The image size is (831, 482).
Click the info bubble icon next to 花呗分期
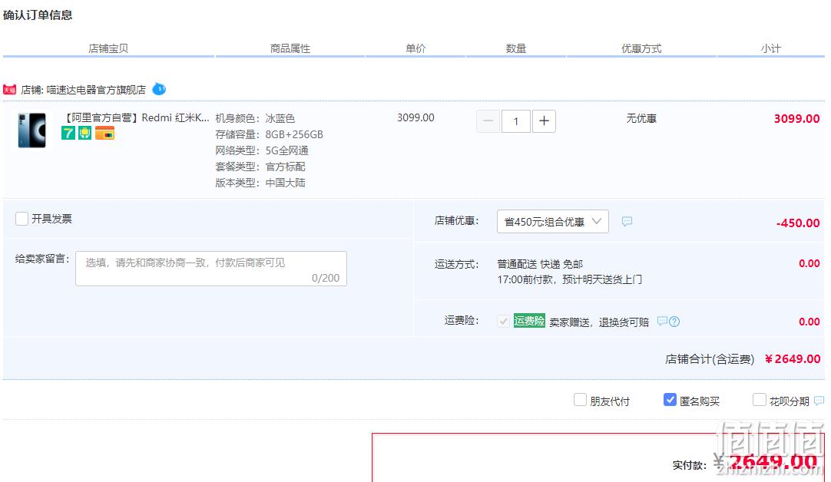click(x=819, y=401)
